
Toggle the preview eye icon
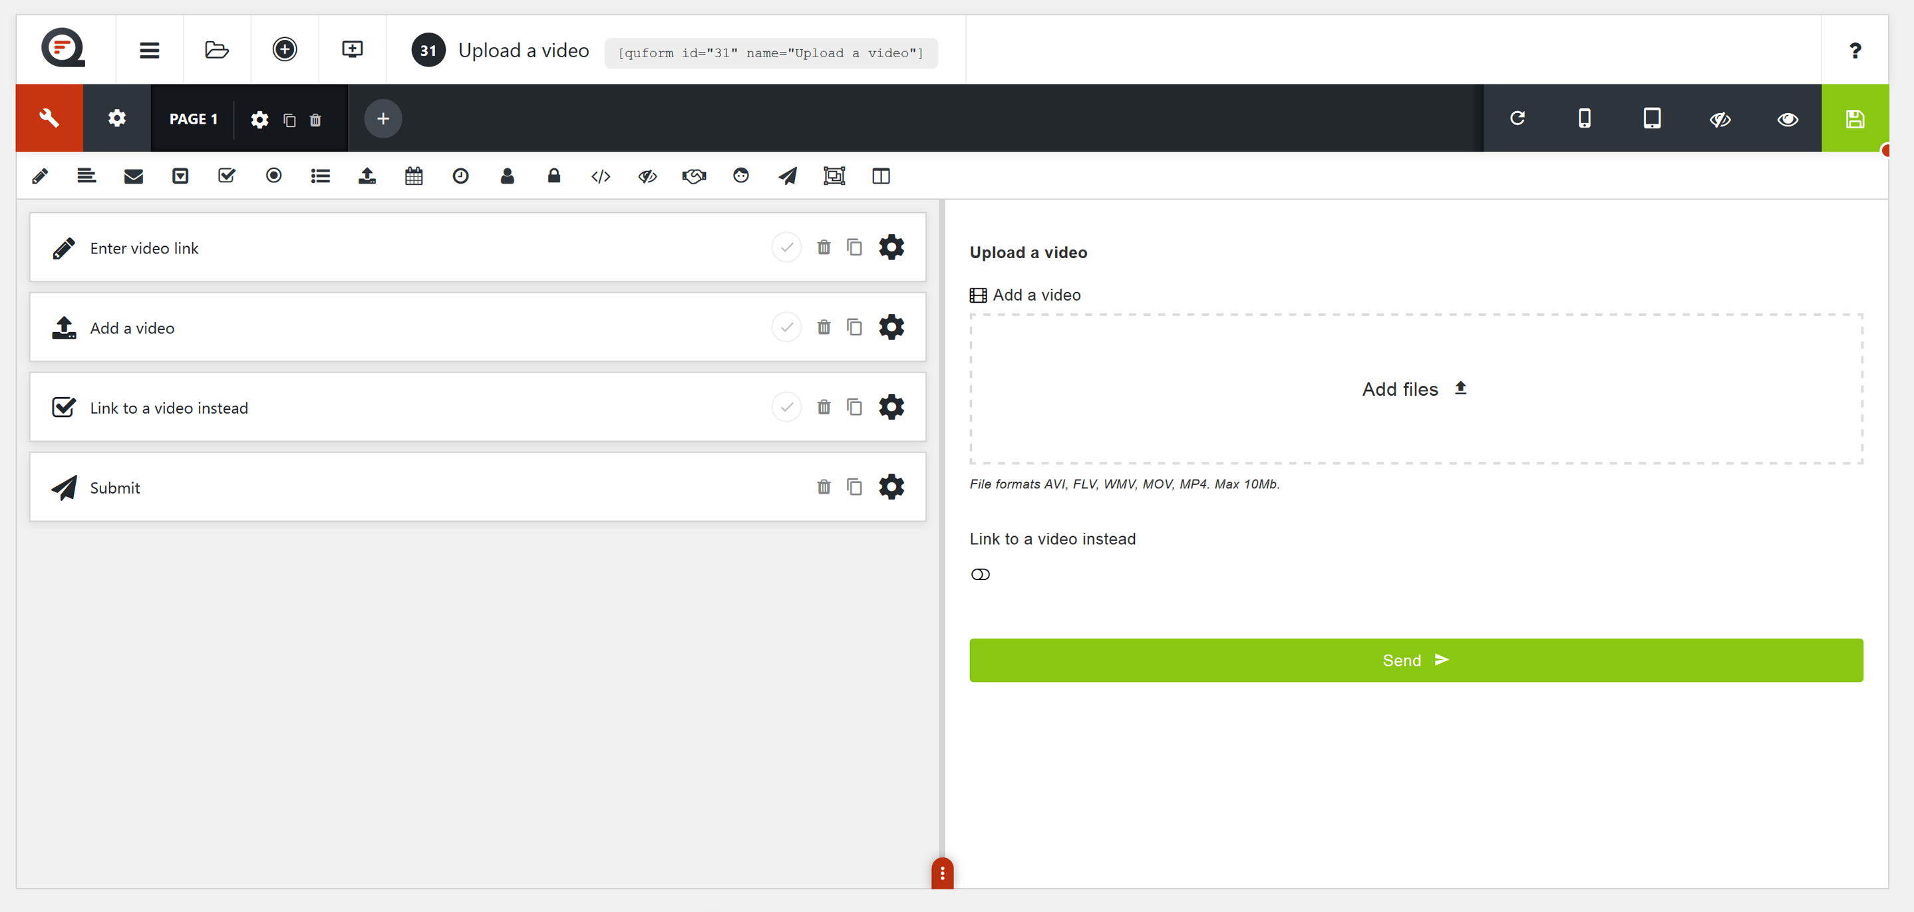1788,118
